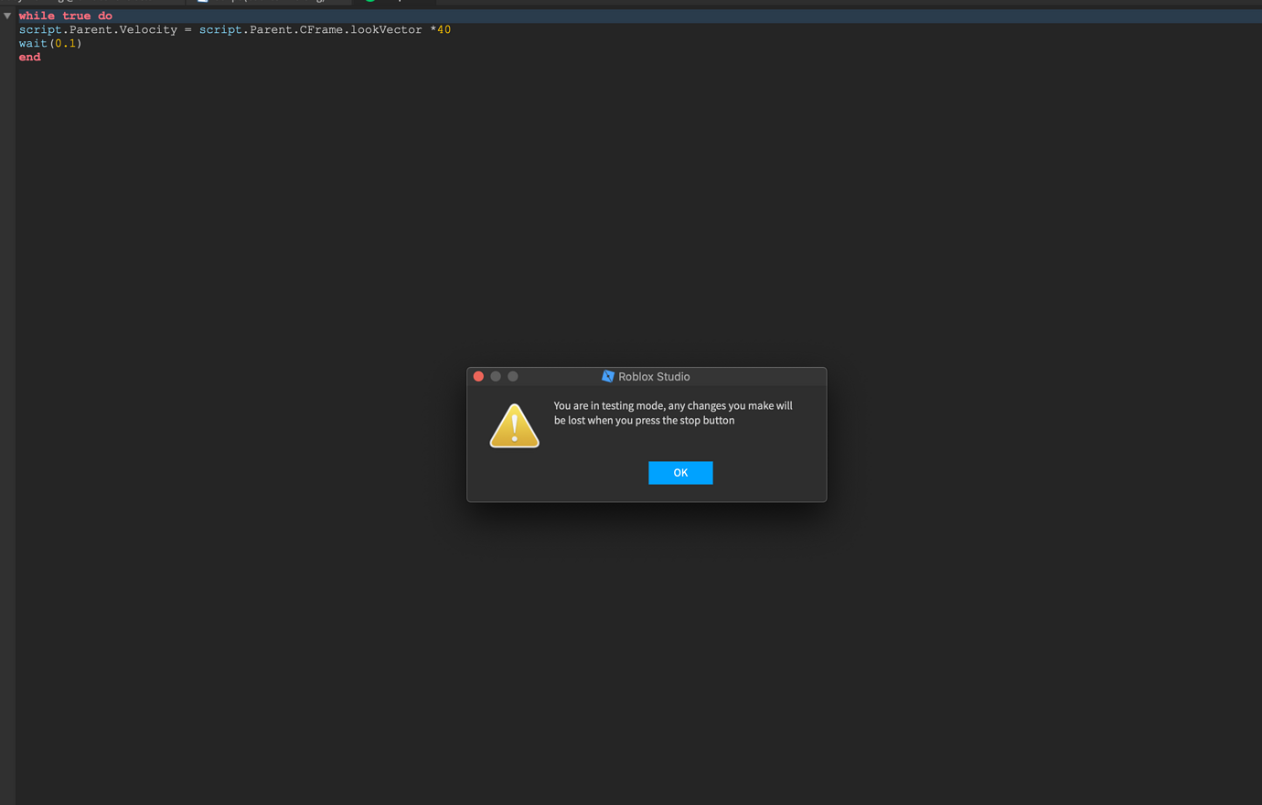Click the "end" keyword line
This screenshot has height=805, width=1262.
click(x=30, y=57)
